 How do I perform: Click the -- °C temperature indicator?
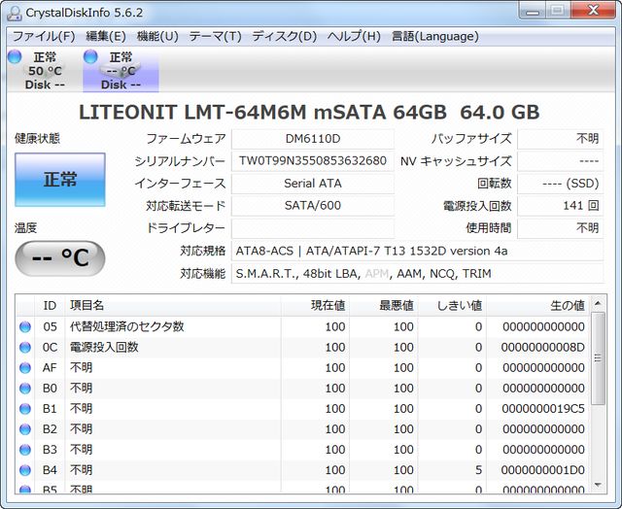pos(60,258)
